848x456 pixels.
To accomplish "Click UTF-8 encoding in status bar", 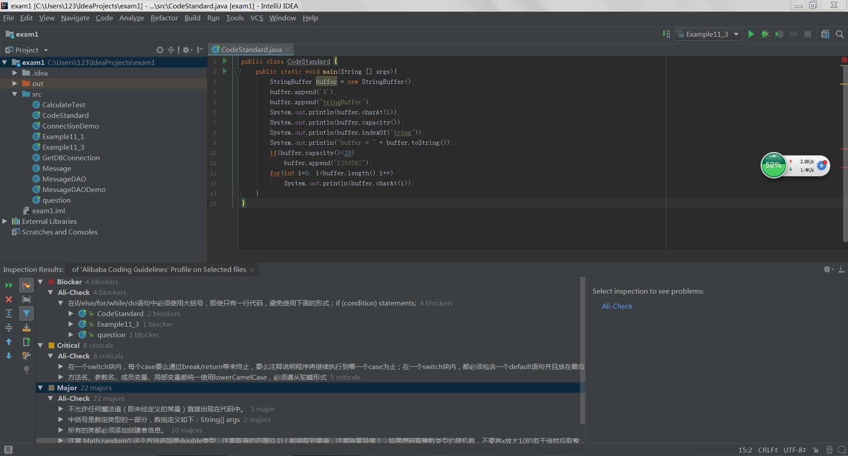I will [x=795, y=450].
